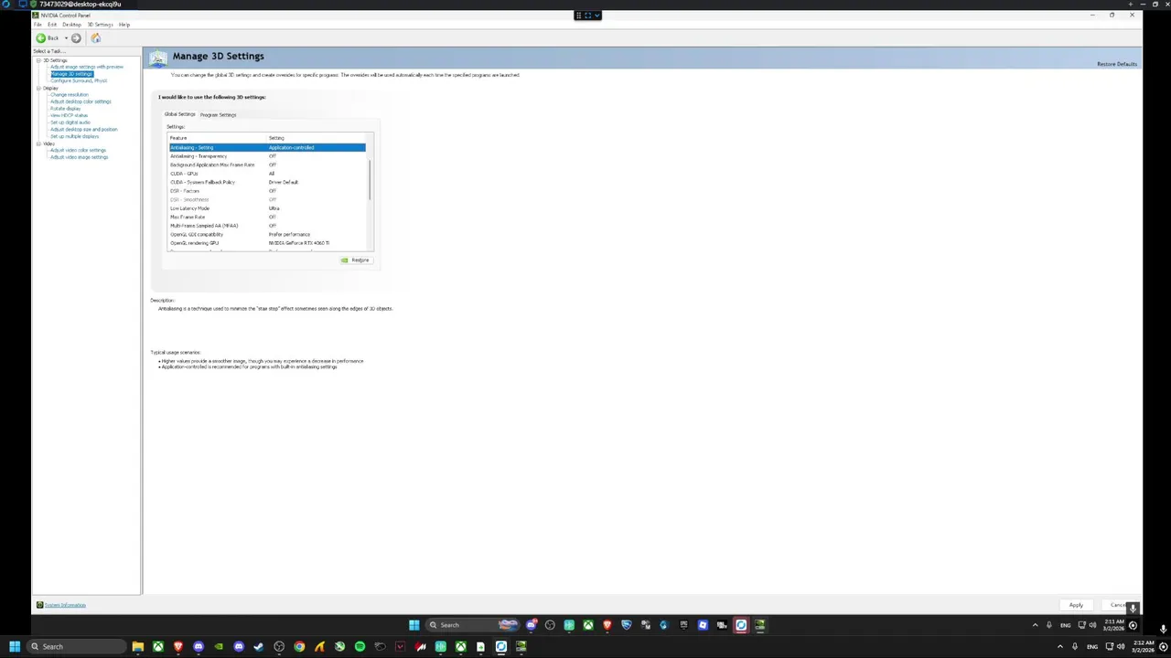Open Adjust video color settings
The height and width of the screenshot is (658, 1171).
click(x=78, y=150)
